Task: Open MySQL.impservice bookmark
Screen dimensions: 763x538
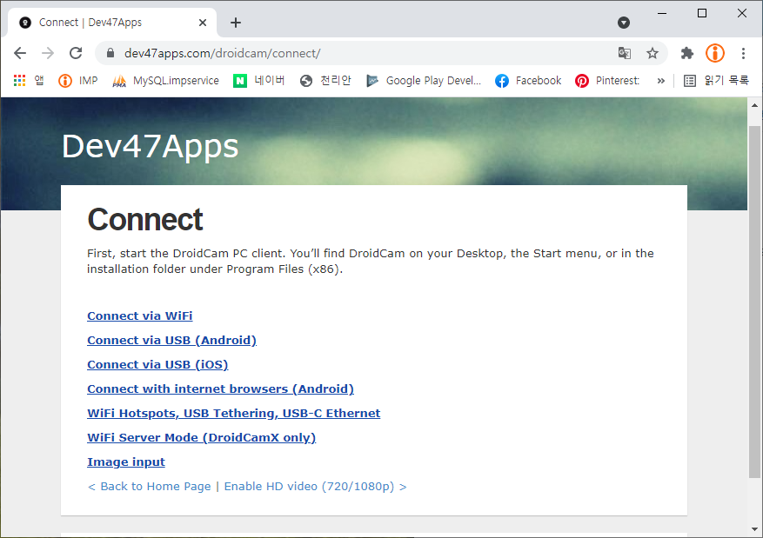Action: [x=165, y=80]
